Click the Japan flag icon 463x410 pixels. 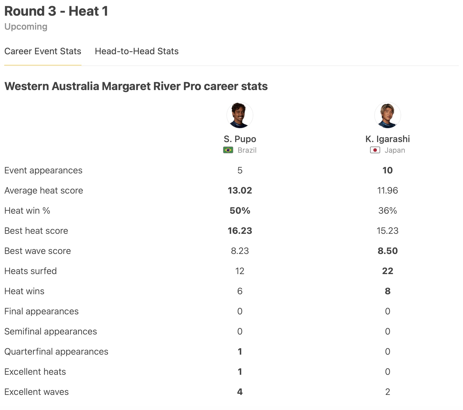[x=375, y=150]
